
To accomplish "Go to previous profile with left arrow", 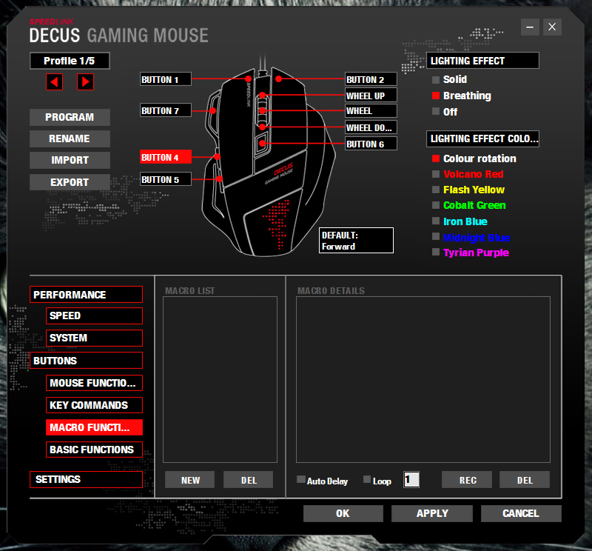I will pyautogui.click(x=54, y=82).
